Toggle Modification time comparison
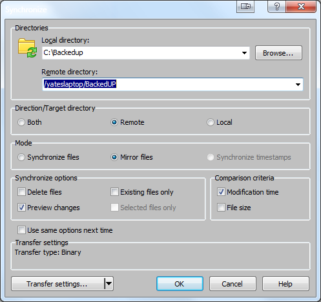Screen dimensions: 321x302 (221, 192)
